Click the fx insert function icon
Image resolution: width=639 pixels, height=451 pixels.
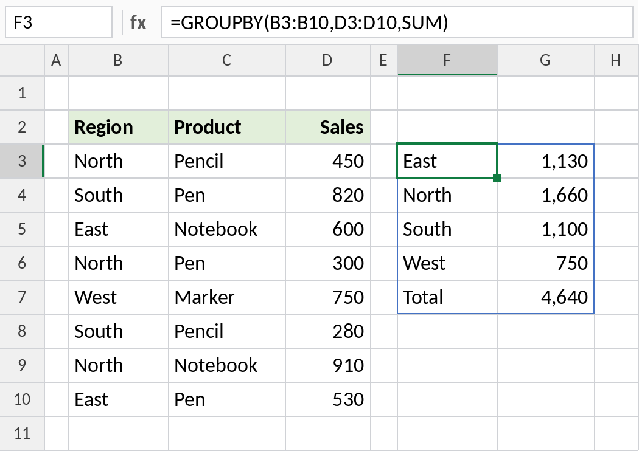138,22
